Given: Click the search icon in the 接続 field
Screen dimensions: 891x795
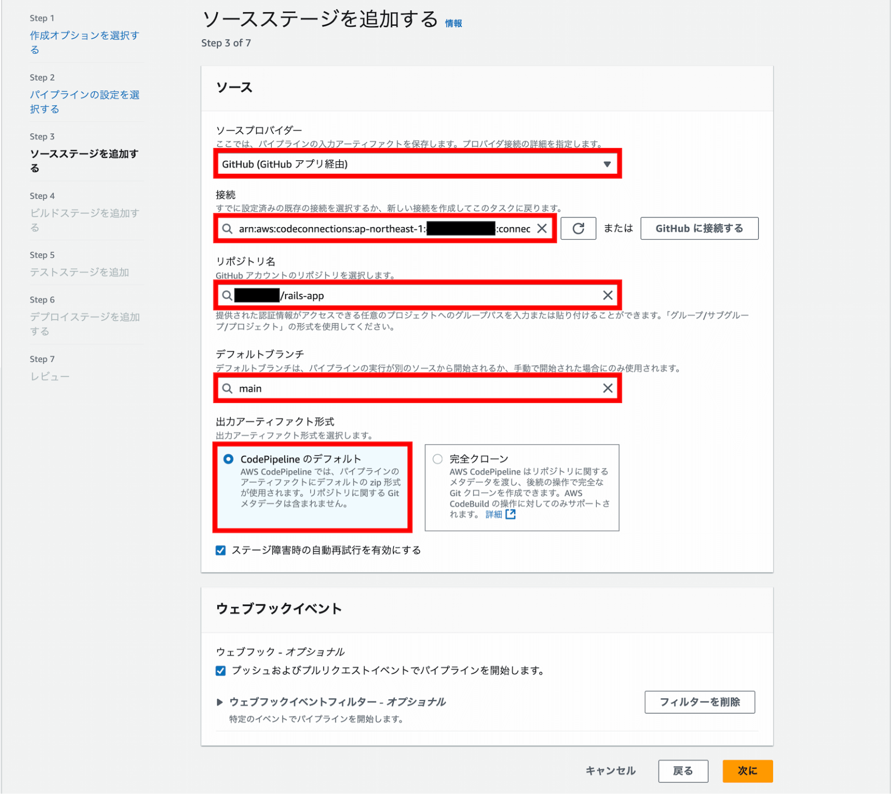Looking at the screenshot, I should (228, 228).
